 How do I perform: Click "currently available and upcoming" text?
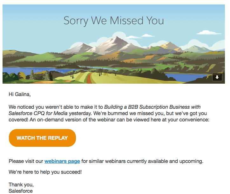pos(165,161)
